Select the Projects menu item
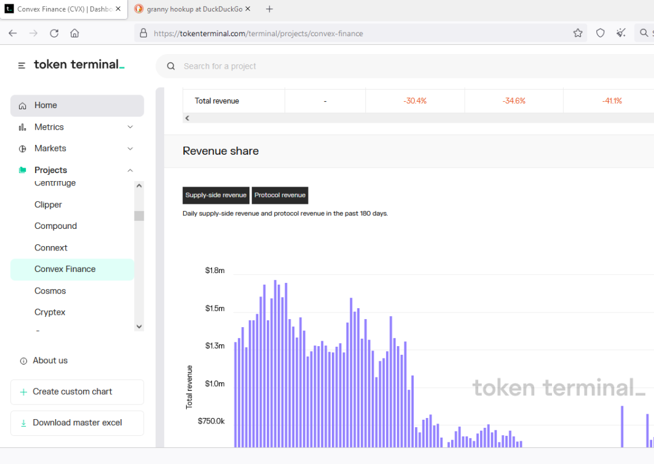The height and width of the screenshot is (464, 654). click(x=51, y=170)
